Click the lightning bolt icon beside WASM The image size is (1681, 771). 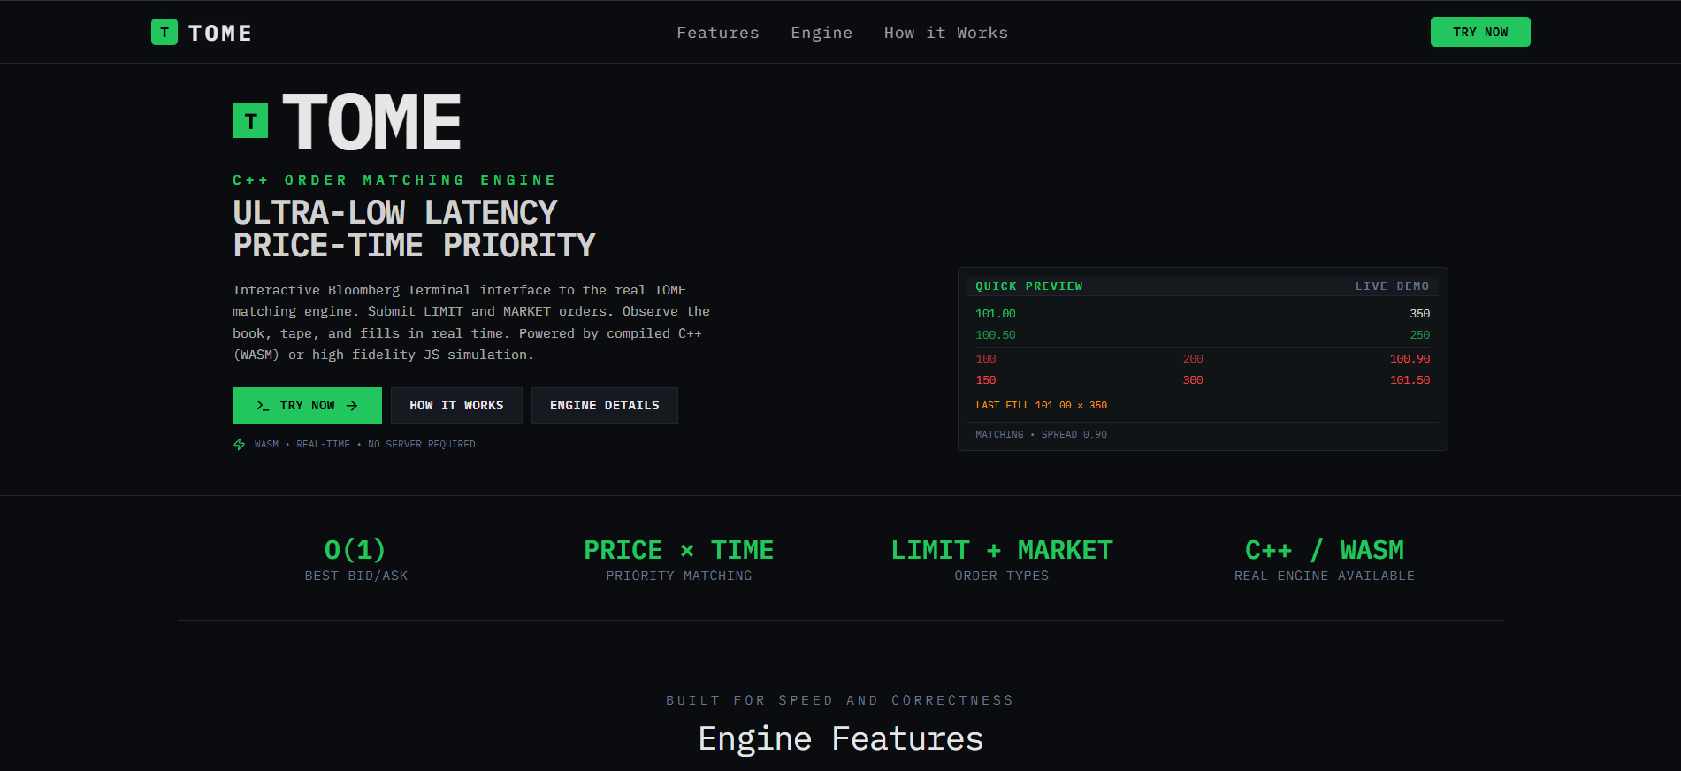tap(239, 444)
